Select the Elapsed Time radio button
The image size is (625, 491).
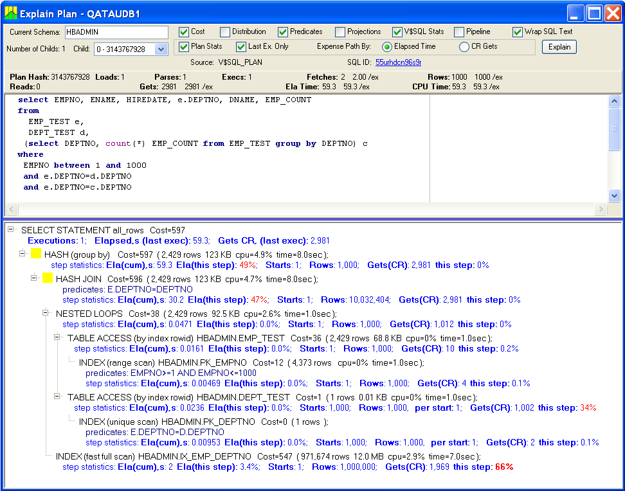(x=386, y=47)
